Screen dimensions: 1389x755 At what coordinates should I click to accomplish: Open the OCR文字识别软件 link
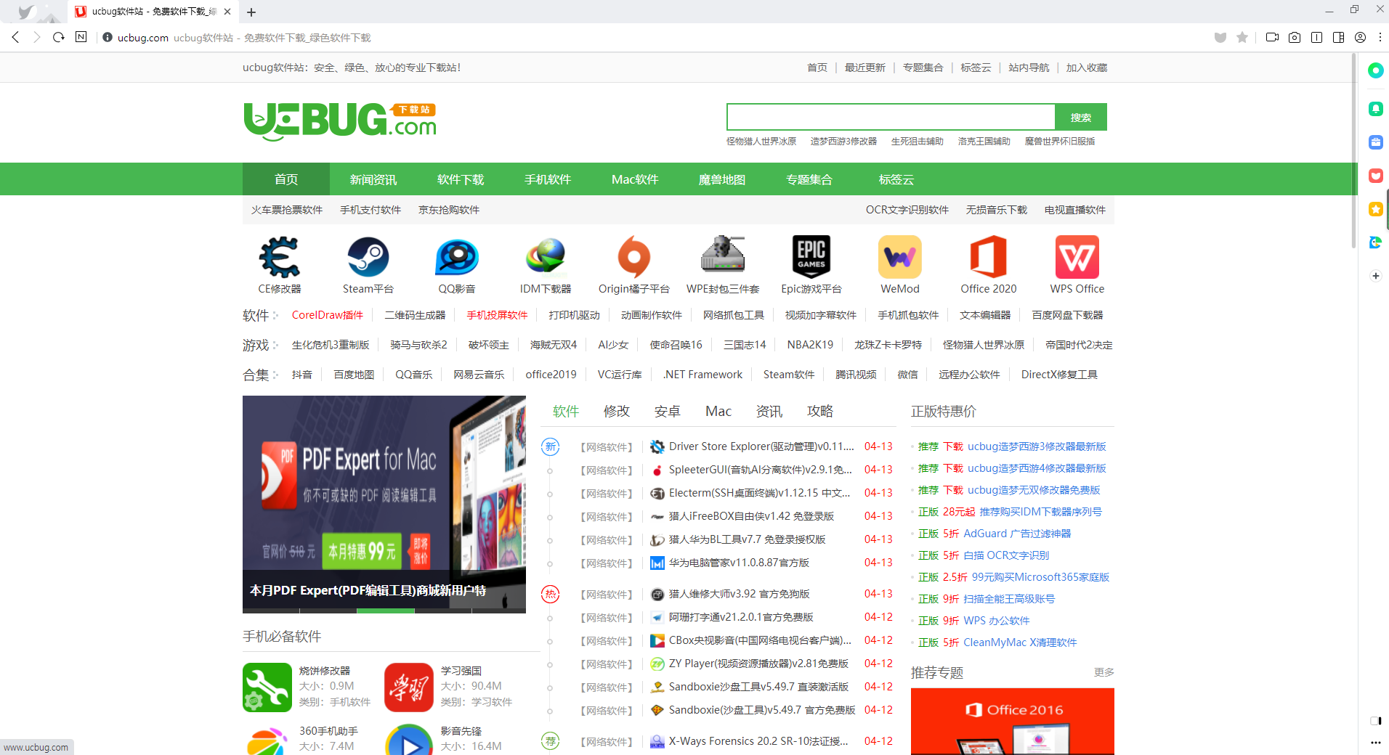click(907, 210)
